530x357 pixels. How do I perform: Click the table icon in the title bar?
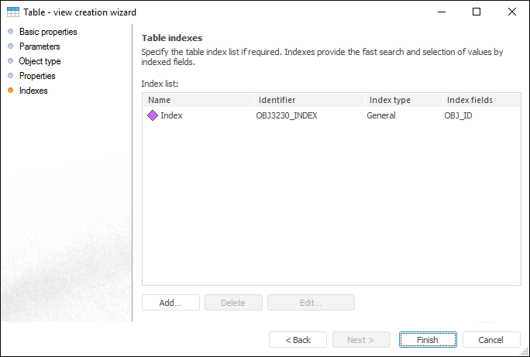[13, 12]
